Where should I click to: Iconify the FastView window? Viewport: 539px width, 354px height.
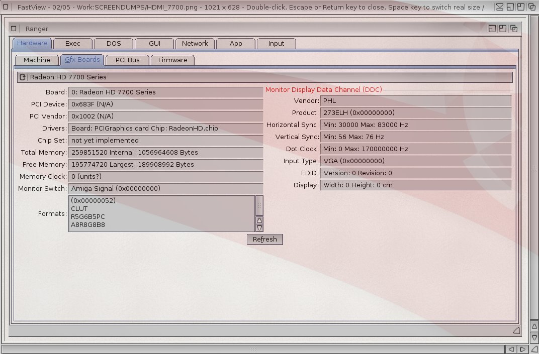pos(510,7)
